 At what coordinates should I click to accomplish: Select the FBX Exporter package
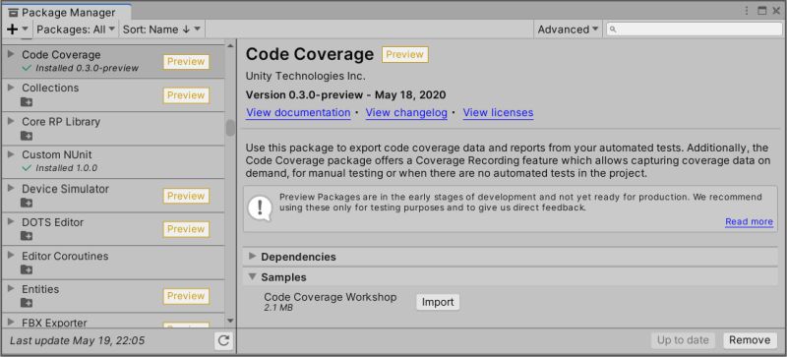(113, 321)
